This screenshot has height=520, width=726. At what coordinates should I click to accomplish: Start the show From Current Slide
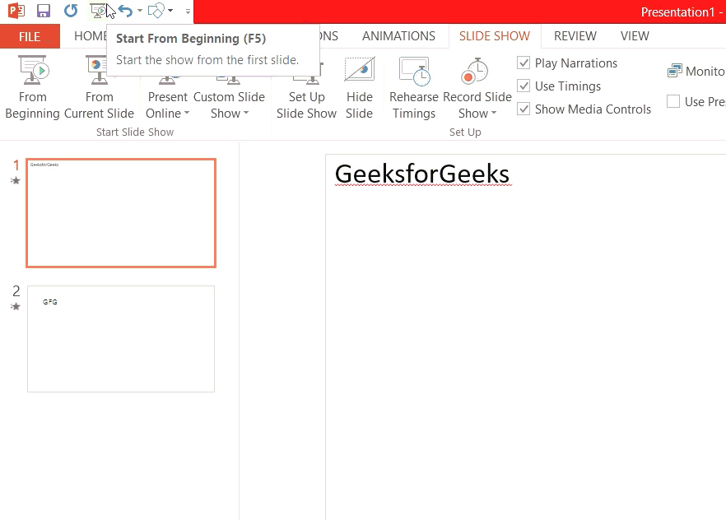coord(99,87)
